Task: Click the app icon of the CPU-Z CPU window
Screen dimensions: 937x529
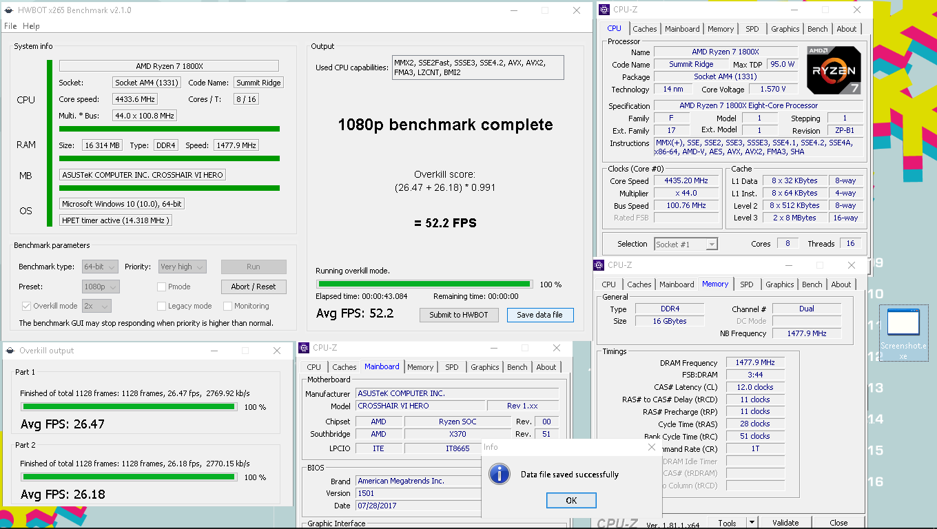Action: click(x=604, y=10)
